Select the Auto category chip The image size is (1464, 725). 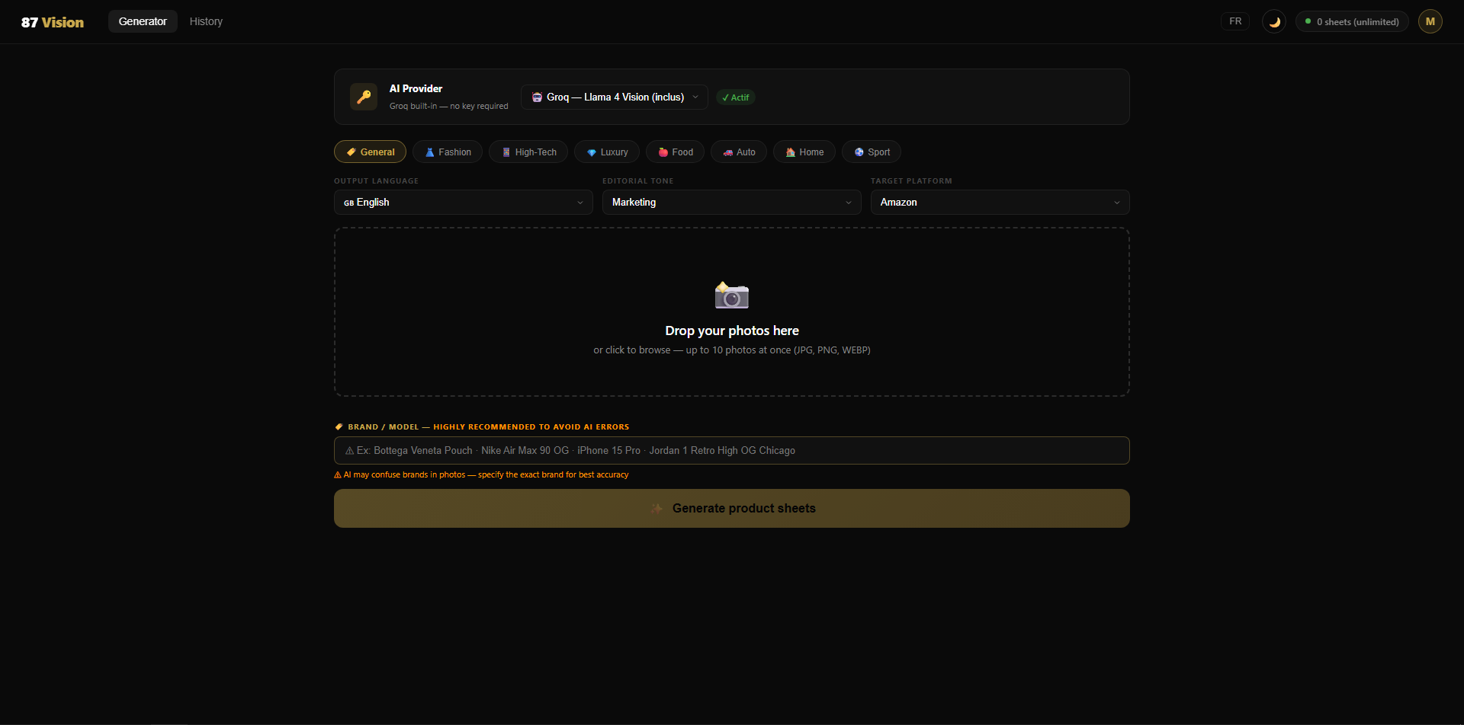click(x=739, y=152)
